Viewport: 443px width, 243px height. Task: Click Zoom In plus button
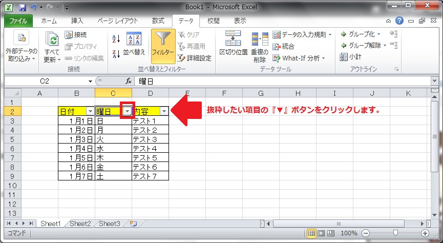click(425, 233)
